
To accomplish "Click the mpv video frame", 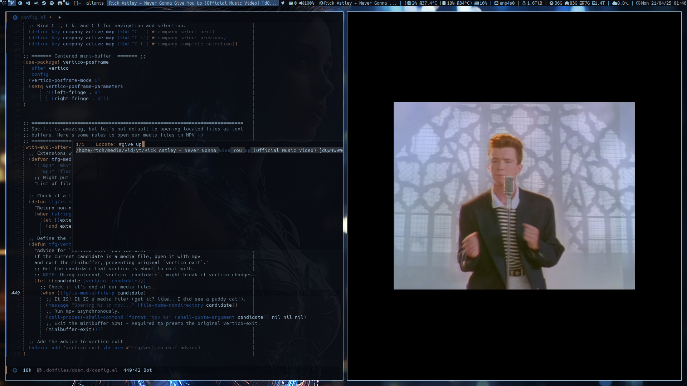I will click(514, 196).
